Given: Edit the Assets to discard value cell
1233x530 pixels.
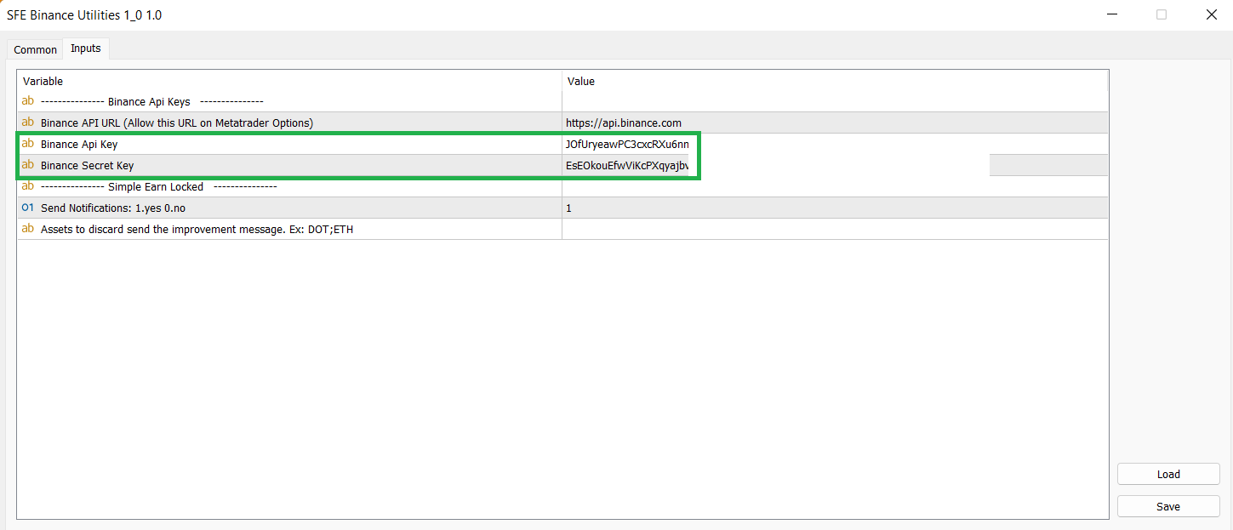Looking at the screenshot, I should point(835,230).
